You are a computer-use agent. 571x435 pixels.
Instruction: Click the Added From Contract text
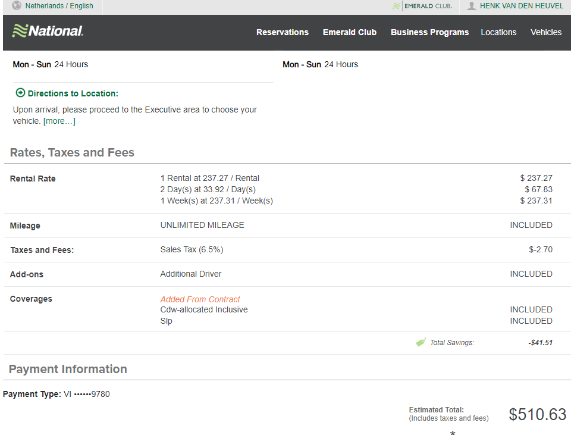tap(200, 299)
